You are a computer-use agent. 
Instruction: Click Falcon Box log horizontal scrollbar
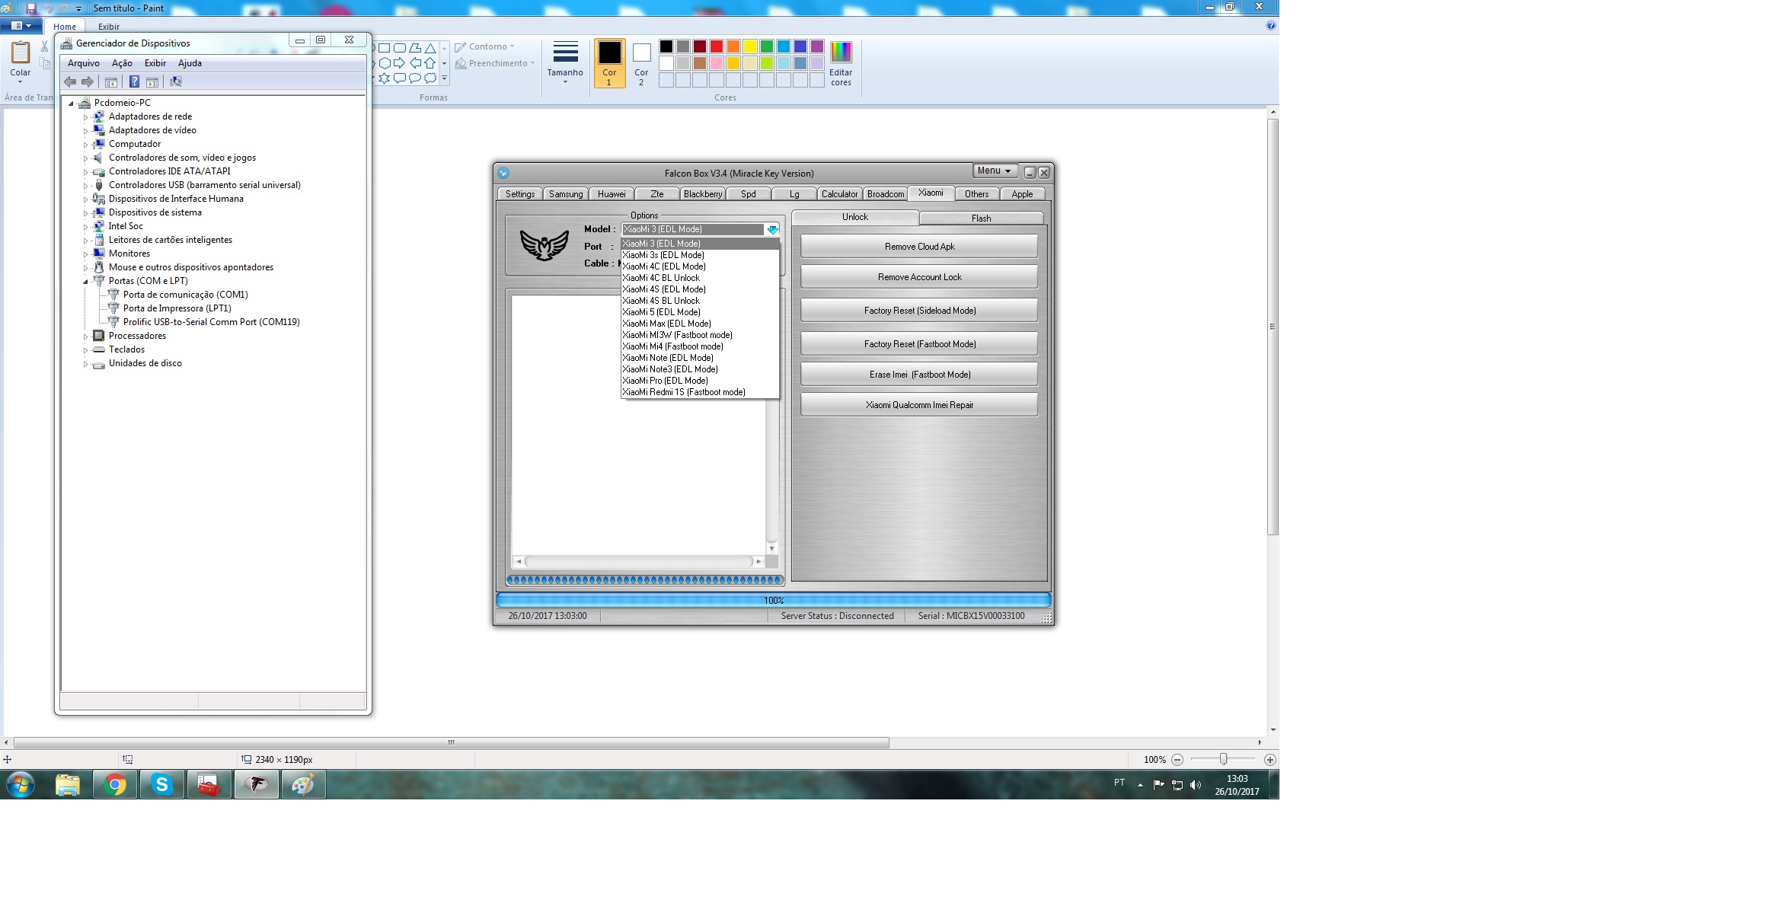point(639,562)
